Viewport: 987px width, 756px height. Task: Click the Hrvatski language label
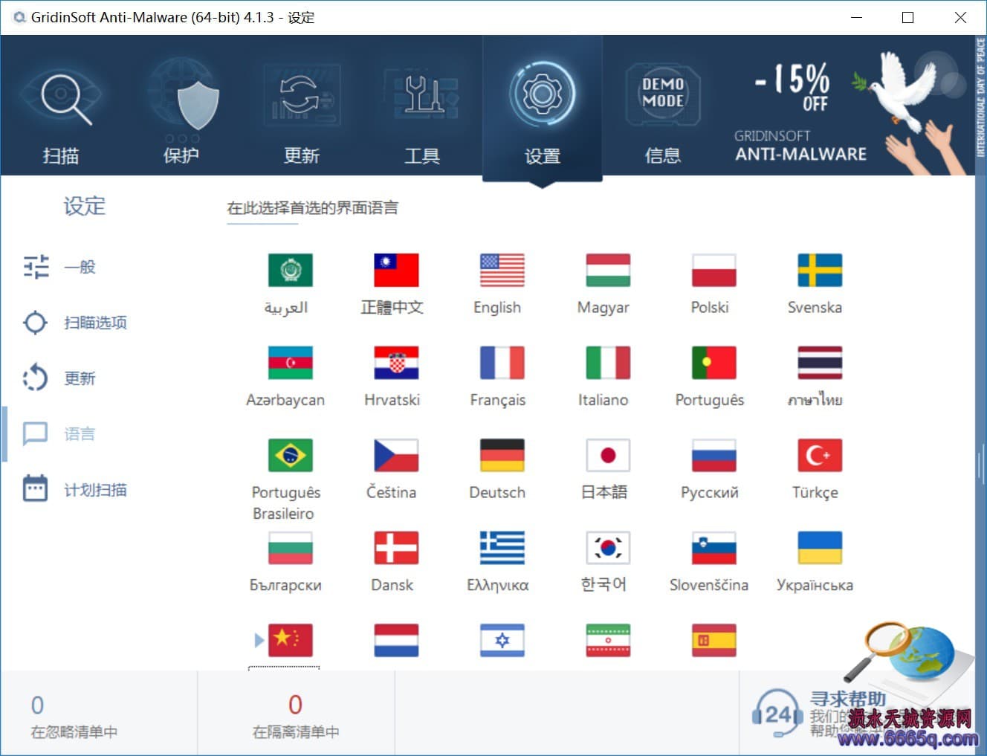[392, 400]
